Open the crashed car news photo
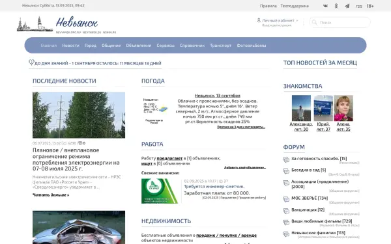 coord(79,227)
